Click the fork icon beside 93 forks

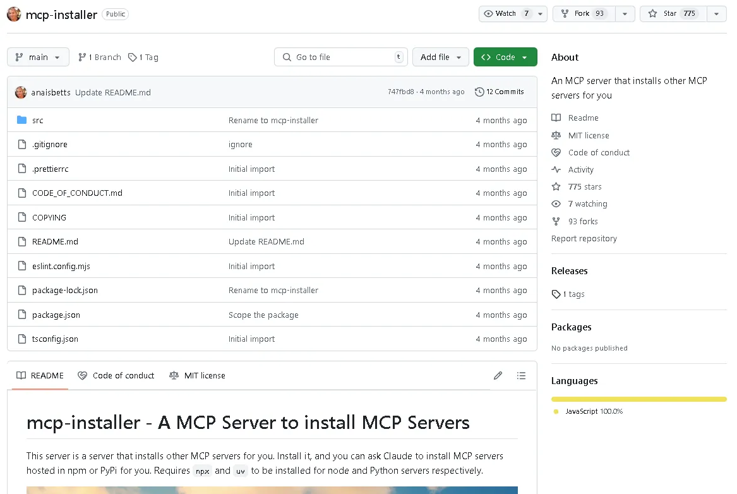pyautogui.click(x=556, y=221)
